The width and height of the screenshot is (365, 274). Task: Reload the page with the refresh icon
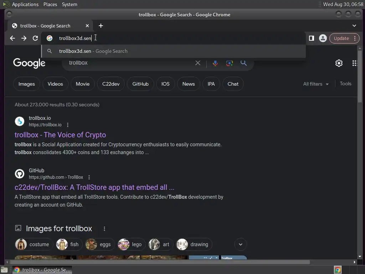coord(35,38)
